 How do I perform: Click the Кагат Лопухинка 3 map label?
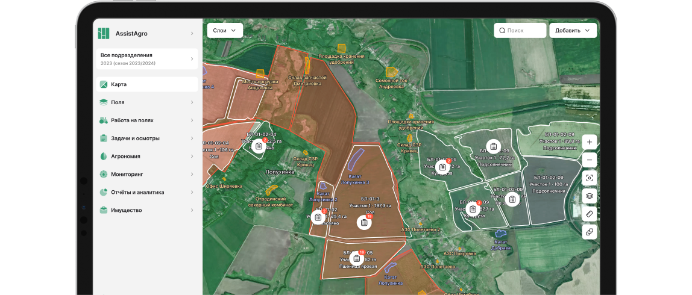click(x=355, y=179)
